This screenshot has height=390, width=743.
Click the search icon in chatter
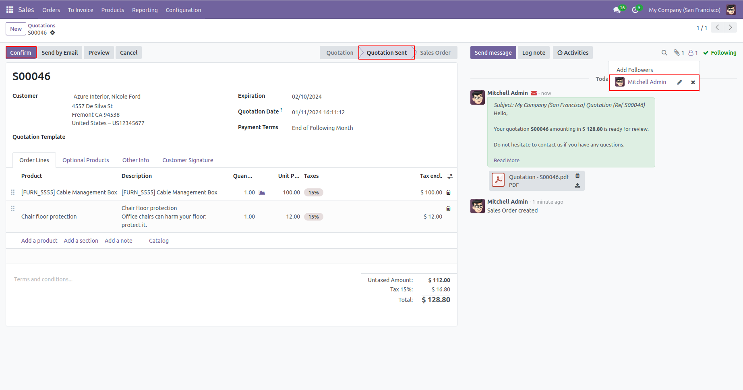coord(664,53)
